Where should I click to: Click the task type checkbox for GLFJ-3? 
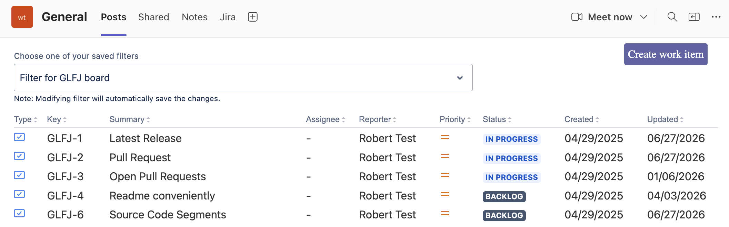pyautogui.click(x=19, y=175)
